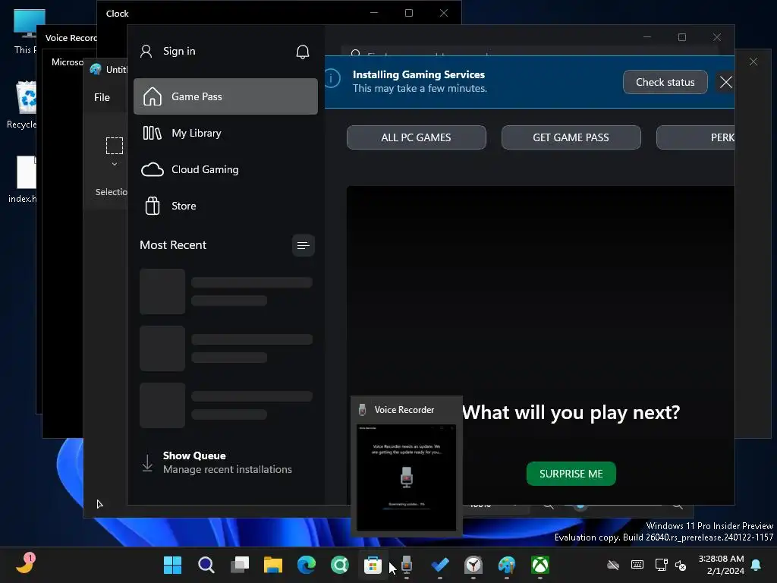The height and width of the screenshot is (583, 777).
Task: Switch to Voice Recorder taskbar icon
Action: click(x=407, y=565)
